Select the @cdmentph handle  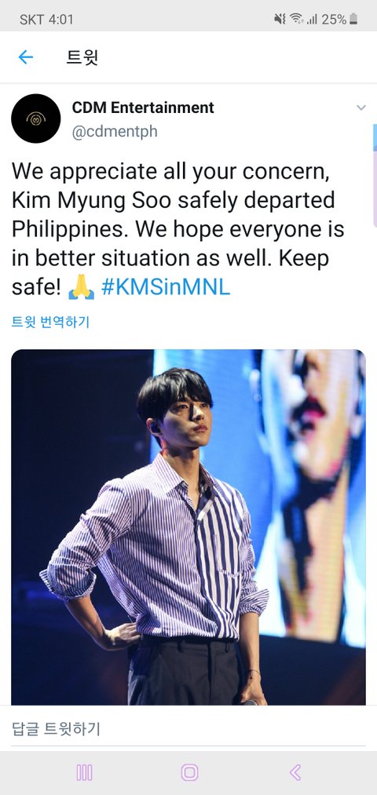115,131
